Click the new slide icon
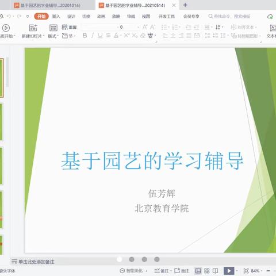This screenshot has width=276, height=276. pyautogui.click(x=33, y=28)
